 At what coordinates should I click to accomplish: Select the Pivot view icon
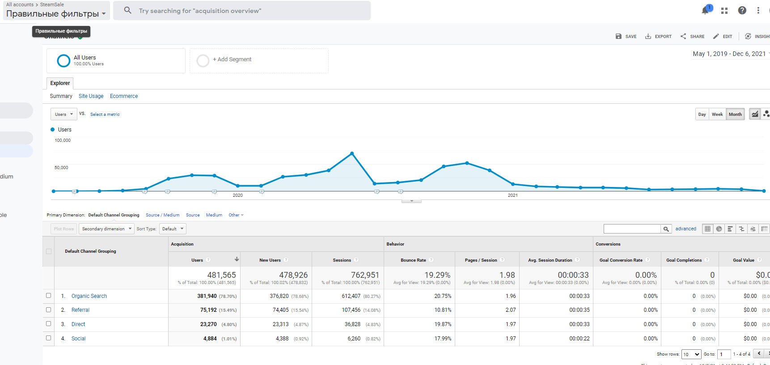pyautogui.click(x=764, y=229)
